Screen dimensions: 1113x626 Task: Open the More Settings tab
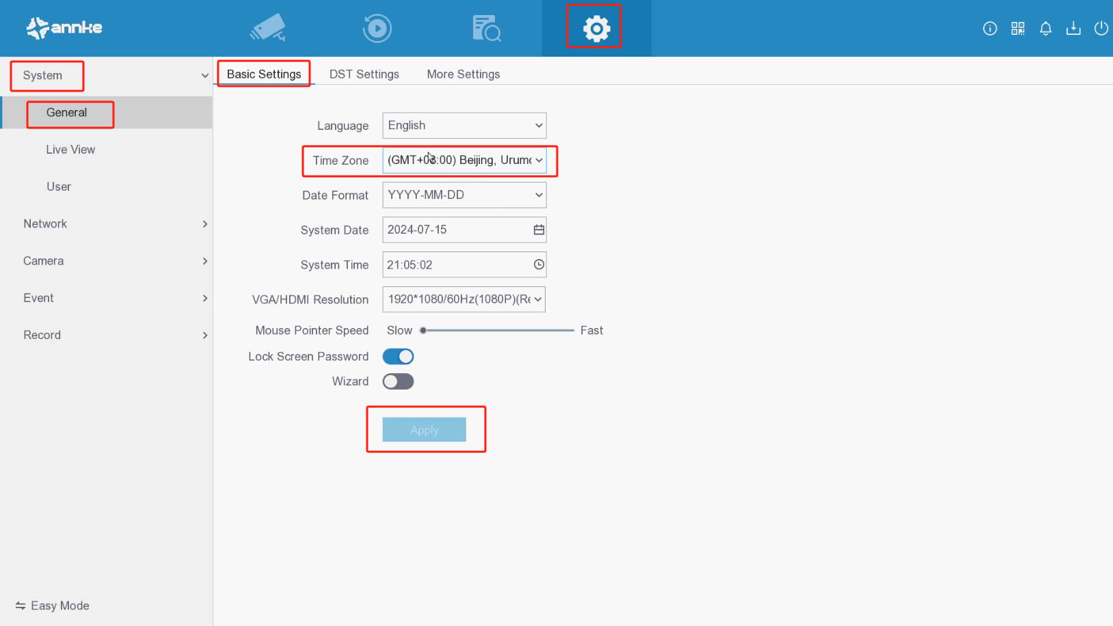(x=464, y=74)
